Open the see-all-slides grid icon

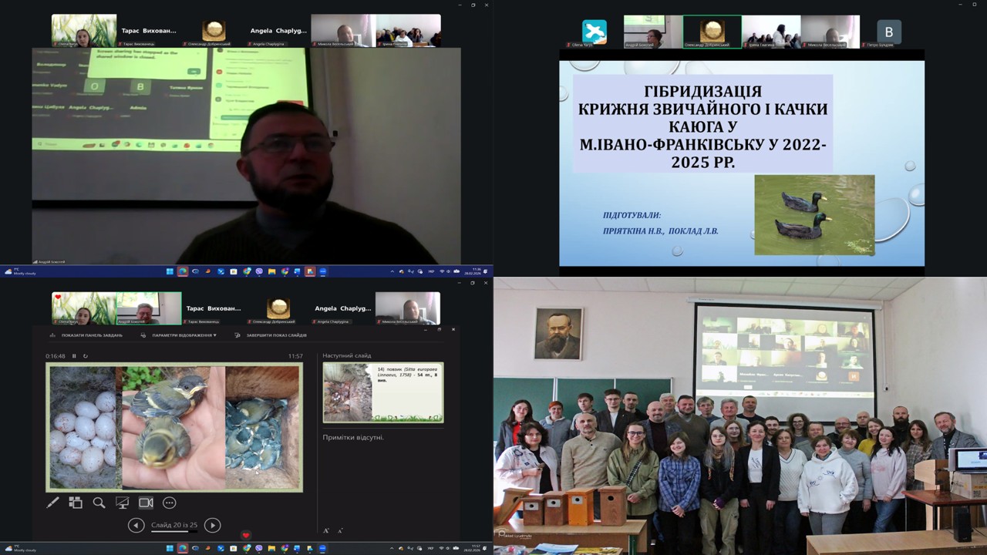[76, 503]
